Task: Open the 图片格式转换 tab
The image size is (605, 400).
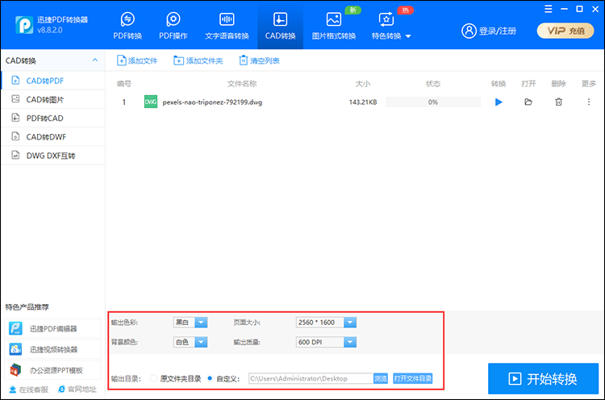Action: (x=334, y=26)
